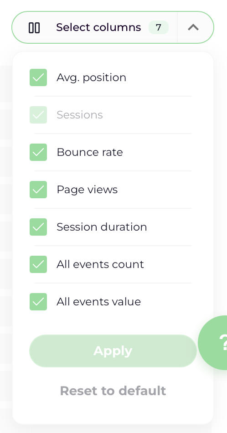Click the column count badge showing 7

[x=158, y=27]
